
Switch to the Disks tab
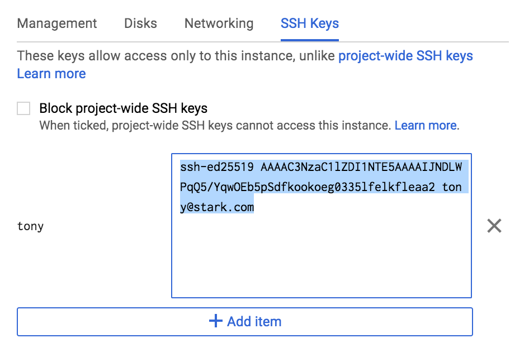click(x=140, y=23)
